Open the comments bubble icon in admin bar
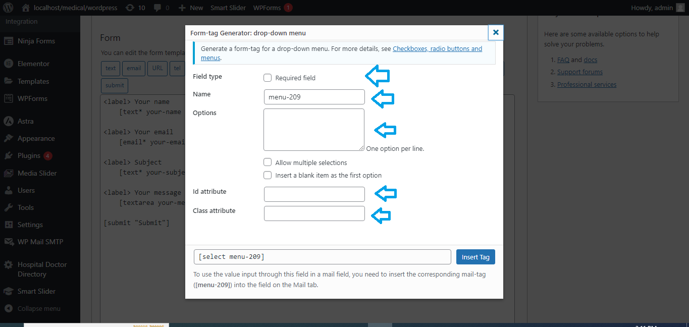689x327 pixels. click(157, 8)
